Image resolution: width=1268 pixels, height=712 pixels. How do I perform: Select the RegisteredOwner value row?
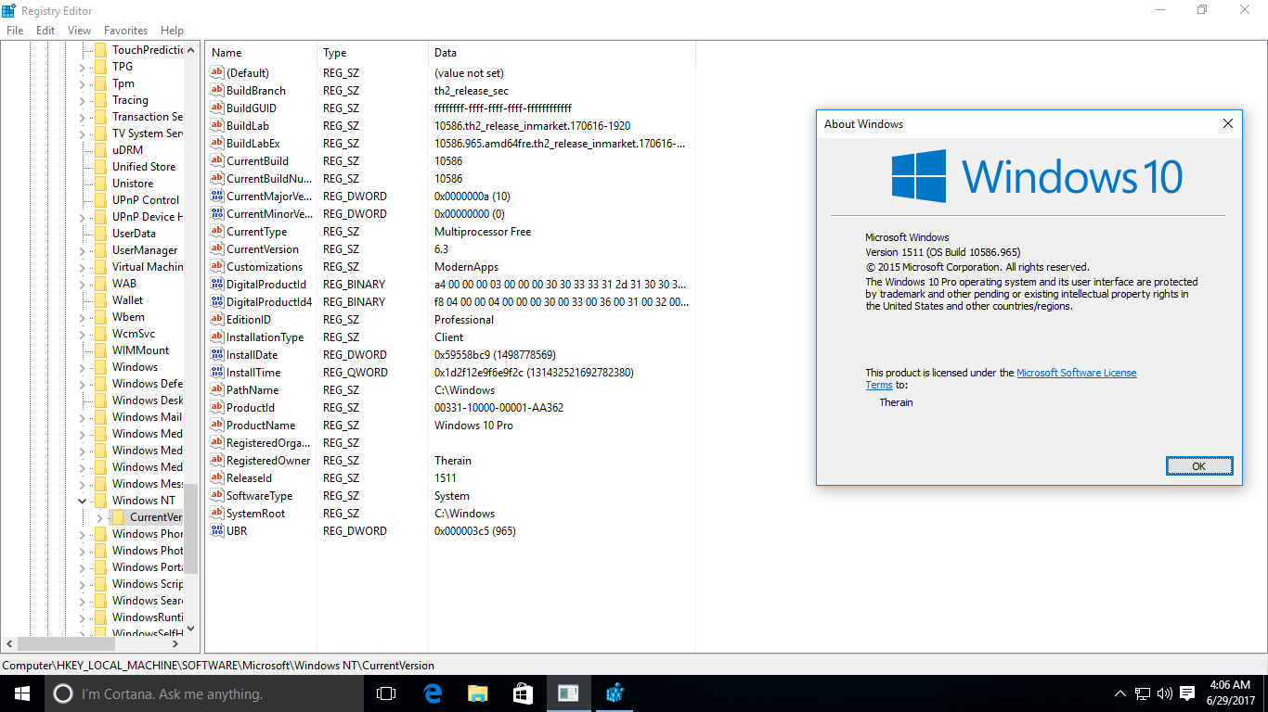coord(450,461)
